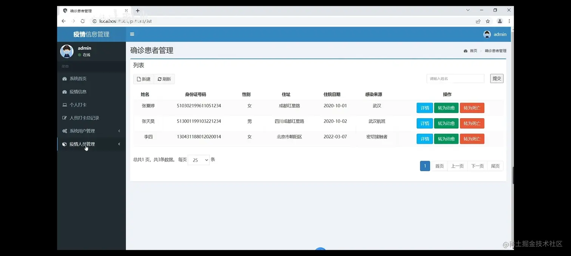
Task: Go to page 1 in pagination
Action: tap(425, 166)
